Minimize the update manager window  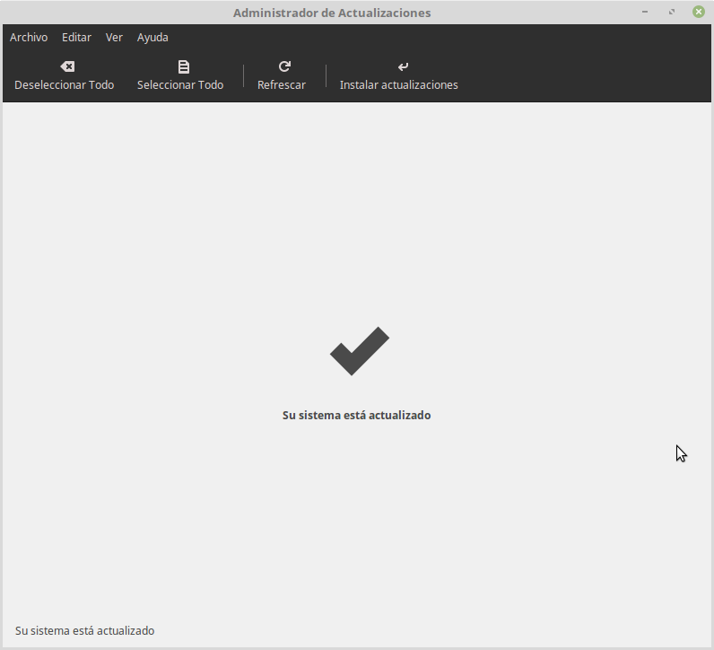645,12
